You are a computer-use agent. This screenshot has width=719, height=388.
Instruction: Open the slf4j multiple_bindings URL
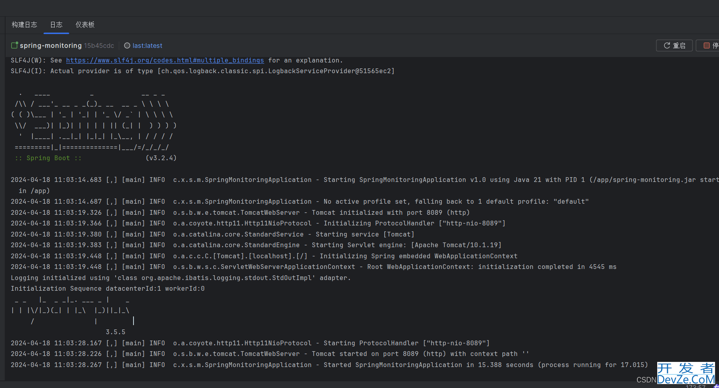[x=165, y=60]
